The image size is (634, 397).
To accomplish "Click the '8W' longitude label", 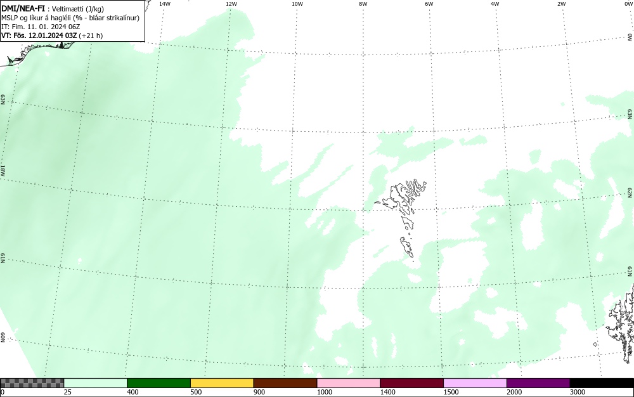I will tap(363, 4).
